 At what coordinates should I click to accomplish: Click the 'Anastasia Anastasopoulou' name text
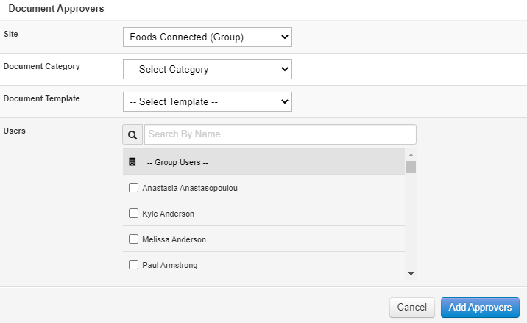pos(190,188)
